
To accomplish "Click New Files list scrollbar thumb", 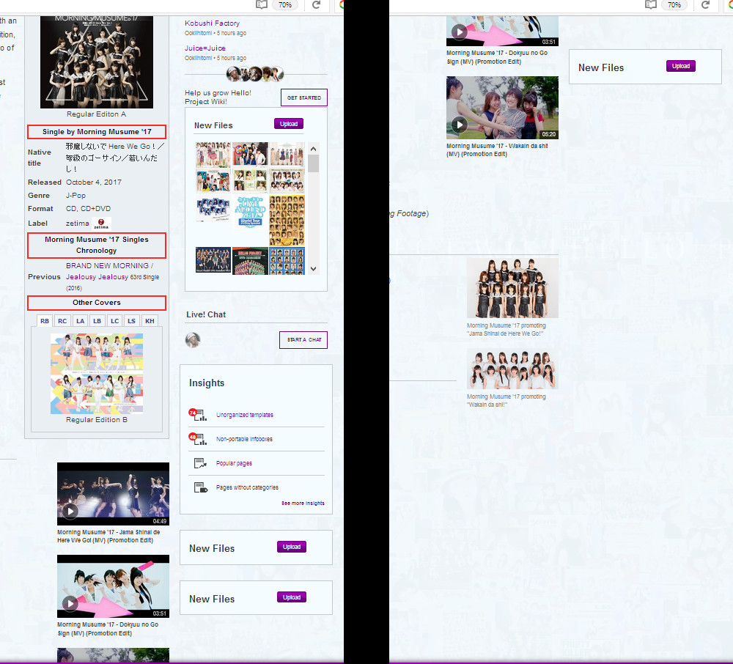I will click(x=314, y=163).
